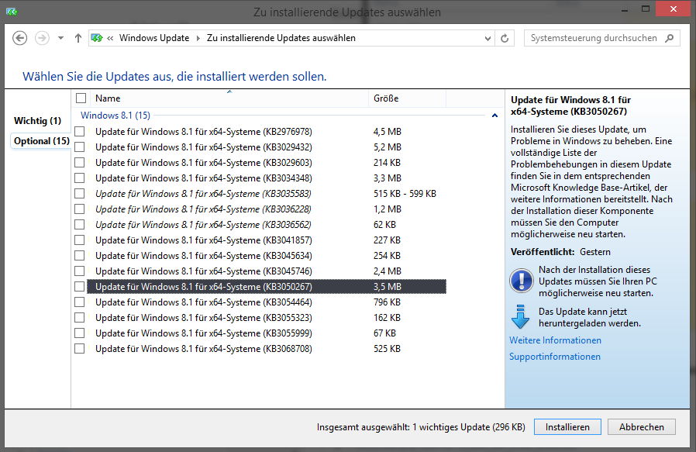696x452 pixels.
Task: Minimize the update window
Action: point(625,9)
